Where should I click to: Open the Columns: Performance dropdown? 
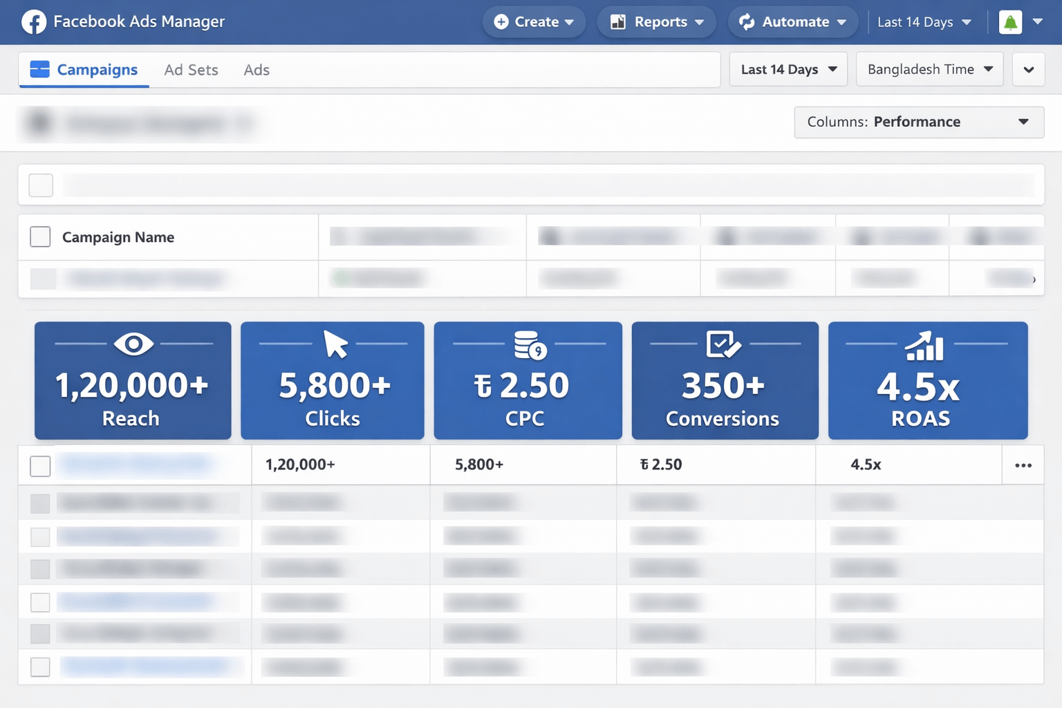coord(918,122)
